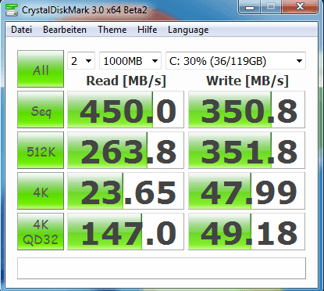Open the Theme menu

tap(112, 30)
